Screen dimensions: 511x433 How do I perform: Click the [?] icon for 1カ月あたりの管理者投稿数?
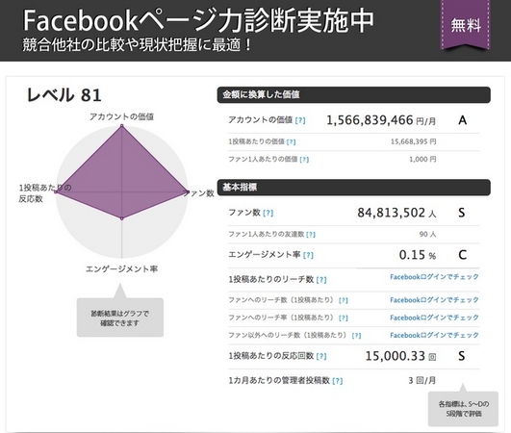[338, 381]
